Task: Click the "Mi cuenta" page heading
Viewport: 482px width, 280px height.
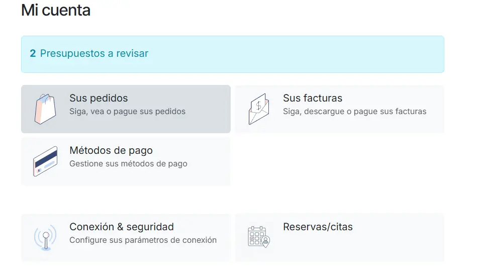Action: (56, 10)
